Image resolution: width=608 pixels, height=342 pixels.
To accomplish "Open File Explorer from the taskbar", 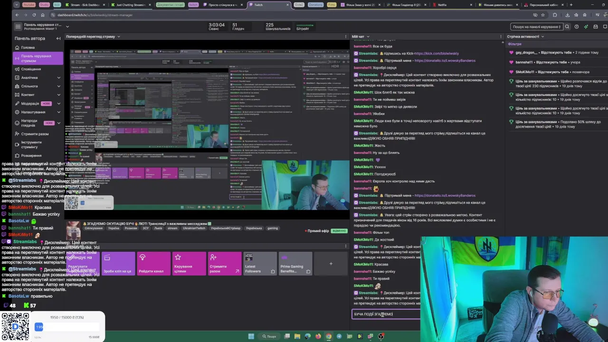I will coord(297,336).
